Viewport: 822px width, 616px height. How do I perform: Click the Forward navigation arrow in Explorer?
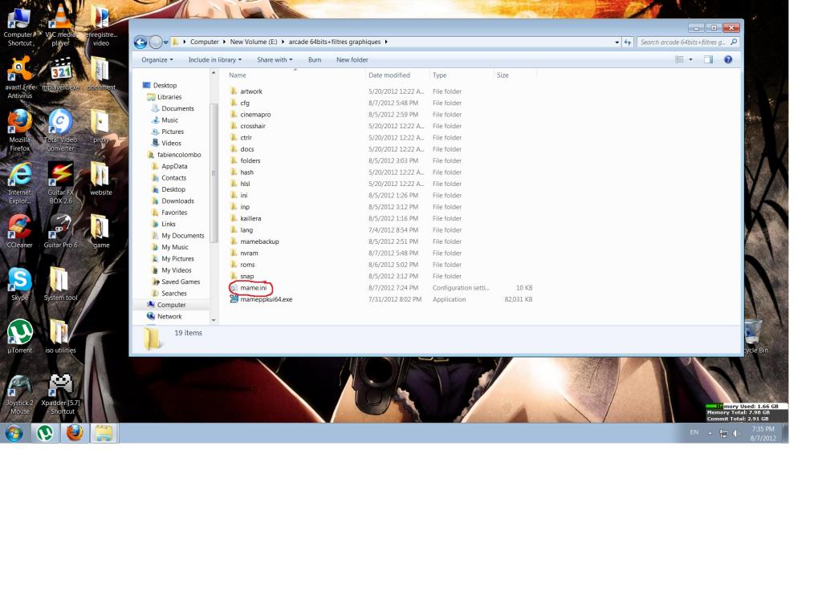156,42
